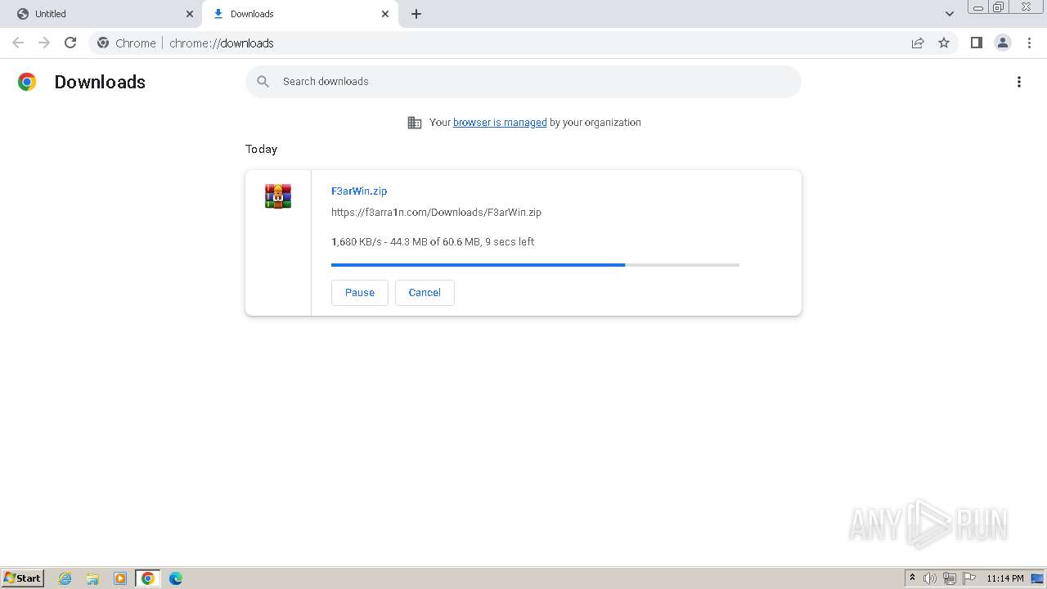Viewport: 1047px width, 589px height.
Task: Click the share page icon in the address bar
Action: coord(918,43)
